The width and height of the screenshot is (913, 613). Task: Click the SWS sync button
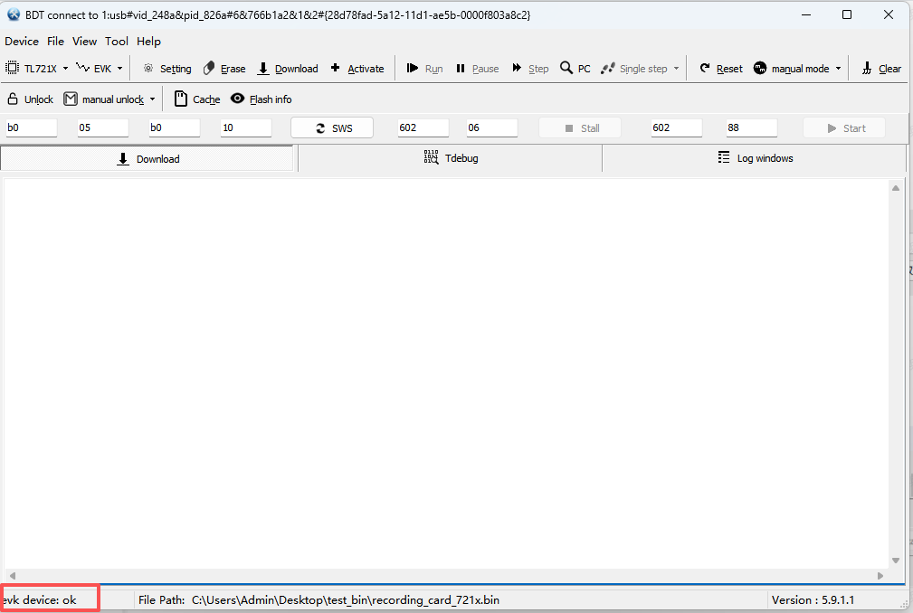coord(332,128)
